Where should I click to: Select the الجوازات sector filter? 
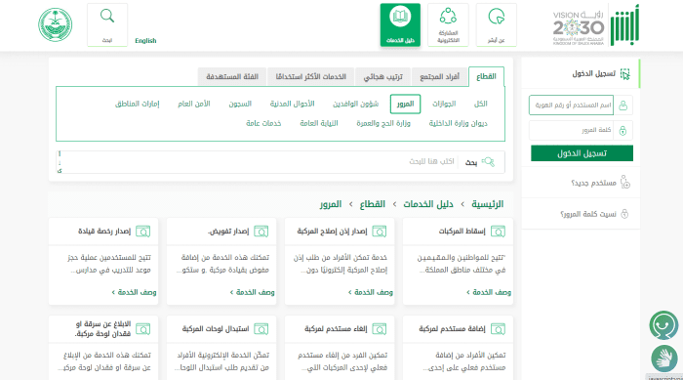pyautogui.click(x=444, y=104)
